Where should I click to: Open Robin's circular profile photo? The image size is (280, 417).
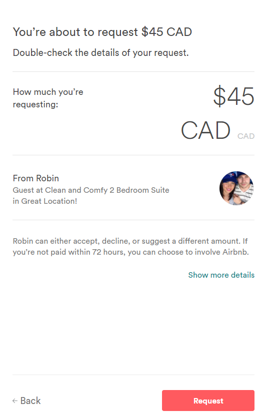click(x=236, y=188)
